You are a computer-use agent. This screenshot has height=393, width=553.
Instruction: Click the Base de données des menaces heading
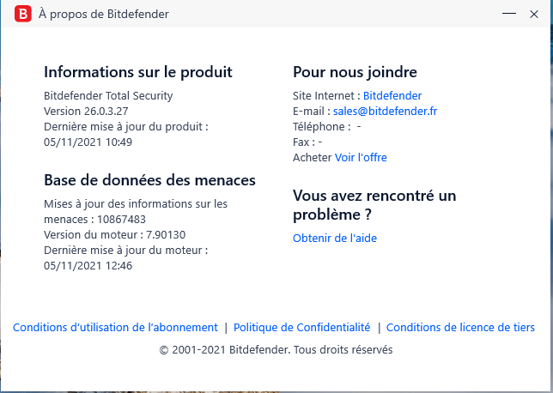(x=149, y=180)
